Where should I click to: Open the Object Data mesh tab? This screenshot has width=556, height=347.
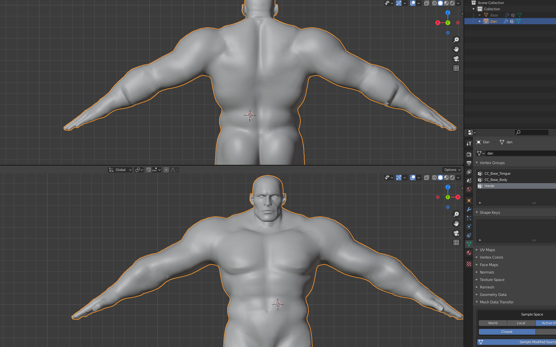[x=469, y=244]
